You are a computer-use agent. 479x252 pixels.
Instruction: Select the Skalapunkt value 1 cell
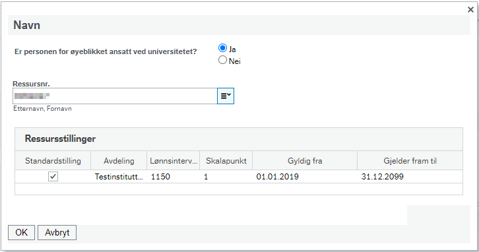[x=226, y=177]
